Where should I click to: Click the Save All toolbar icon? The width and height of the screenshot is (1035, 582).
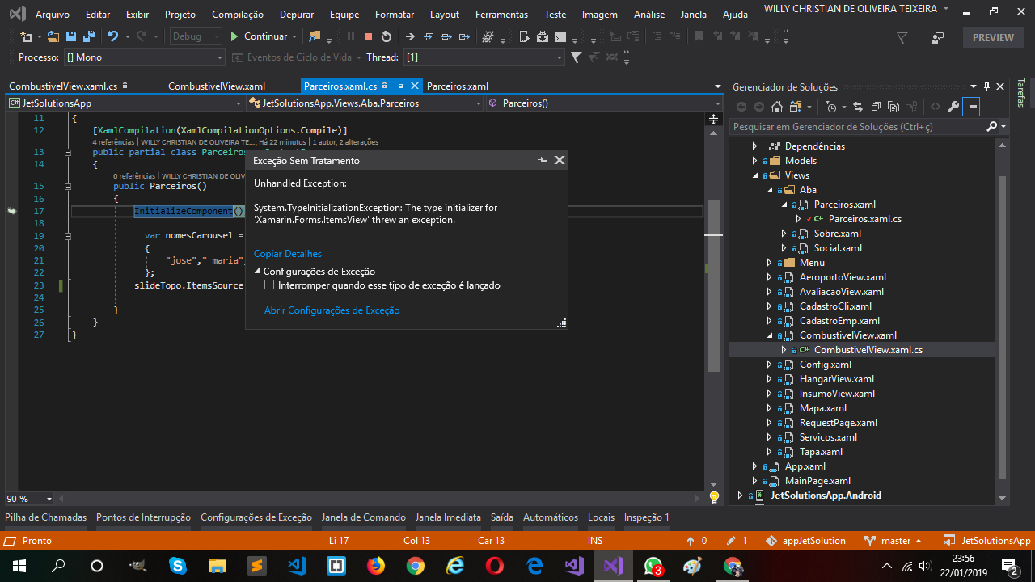click(x=89, y=36)
